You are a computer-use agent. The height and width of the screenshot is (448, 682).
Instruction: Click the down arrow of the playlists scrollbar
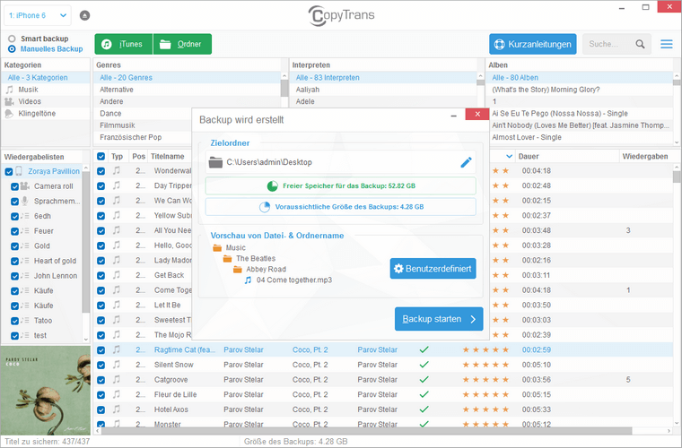85,339
